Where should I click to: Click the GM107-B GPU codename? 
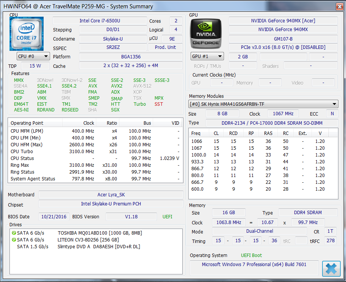click(283, 39)
